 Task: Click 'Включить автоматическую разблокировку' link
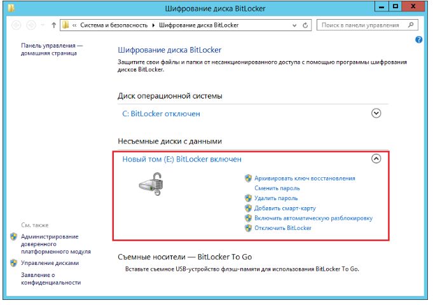313,218
